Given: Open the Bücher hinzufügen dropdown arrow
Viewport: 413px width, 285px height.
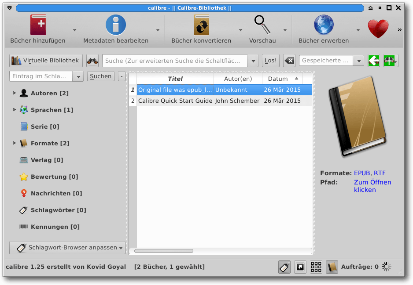Looking at the screenshot, I should coord(74,30).
